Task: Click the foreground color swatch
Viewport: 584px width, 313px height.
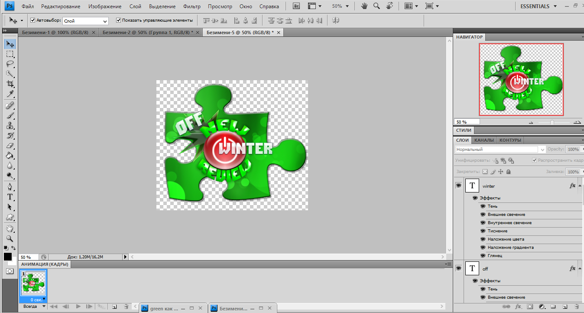Action: pyautogui.click(x=8, y=257)
